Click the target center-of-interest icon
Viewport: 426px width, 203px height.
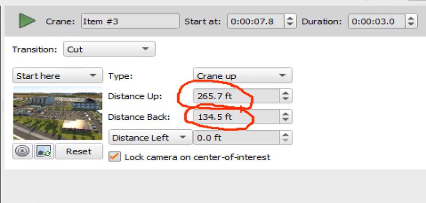coord(23,151)
